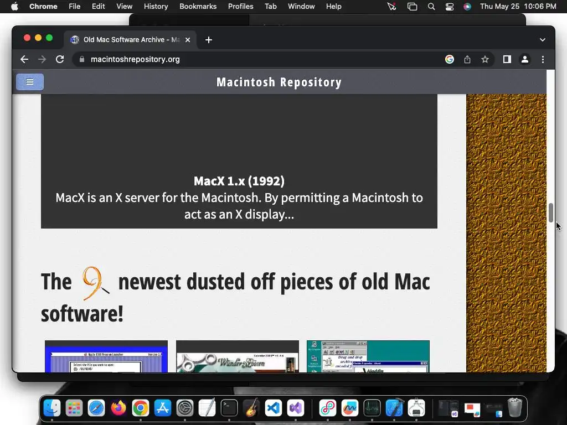The height and width of the screenshot is (425, 567).
Task: Open Control Center in menu bar
Action: (x=450, y=7)
